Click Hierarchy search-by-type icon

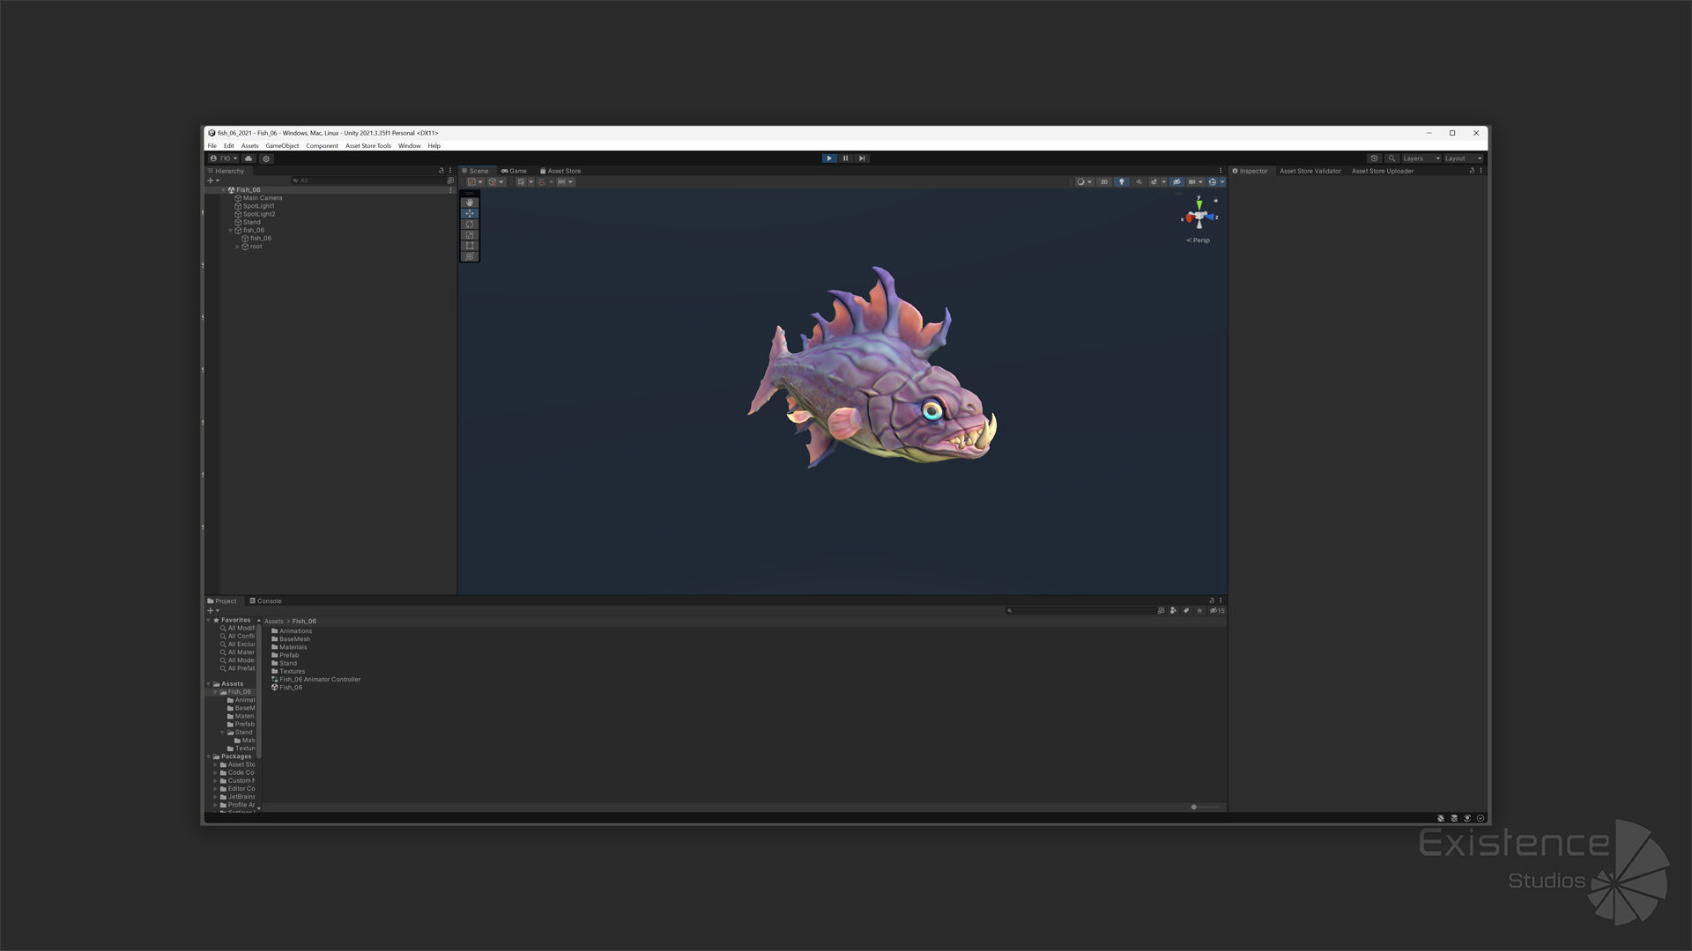pyautogui.click(x=450, y=181)
